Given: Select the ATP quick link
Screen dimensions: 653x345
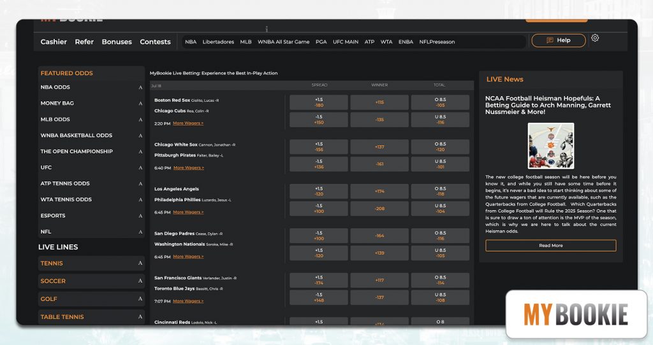Looking at the screenshot, I should point(369,41).
